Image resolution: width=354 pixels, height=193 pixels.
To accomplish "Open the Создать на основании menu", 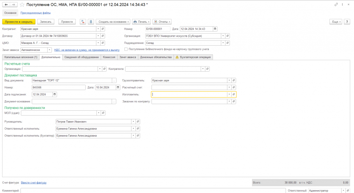I will coord(113,22).
